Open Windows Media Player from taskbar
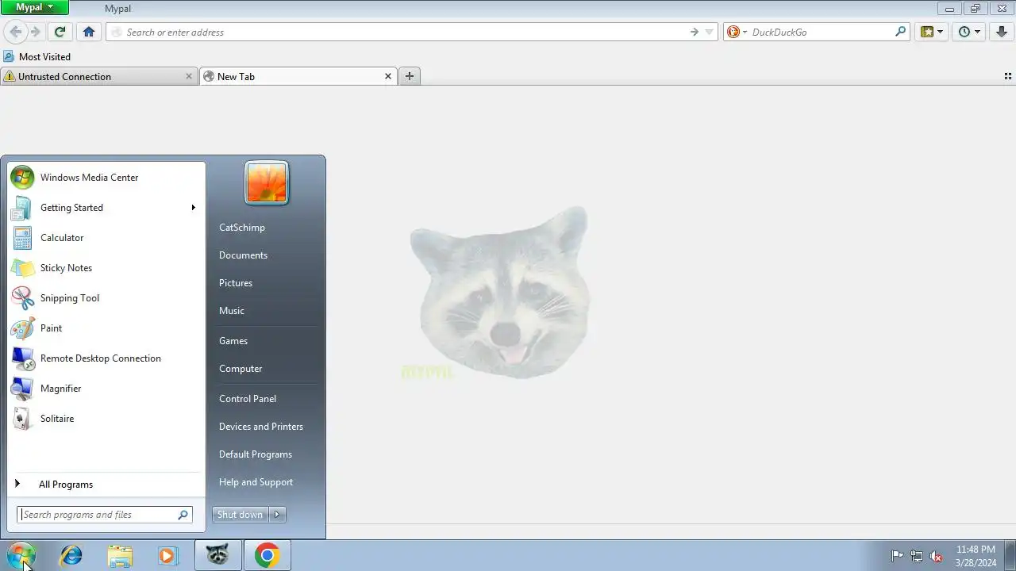The width and height of the screenshot is (1016, 571). pos(167,555)
